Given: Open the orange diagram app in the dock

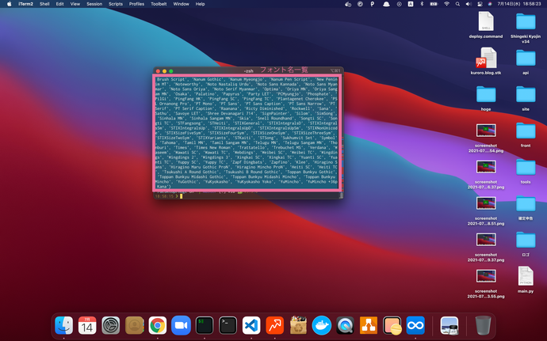Looking at the screenshot, I should (x=369, y=325).
